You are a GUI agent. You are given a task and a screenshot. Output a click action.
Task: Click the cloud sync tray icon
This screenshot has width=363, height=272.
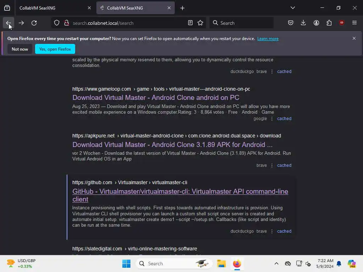point(288,263)
